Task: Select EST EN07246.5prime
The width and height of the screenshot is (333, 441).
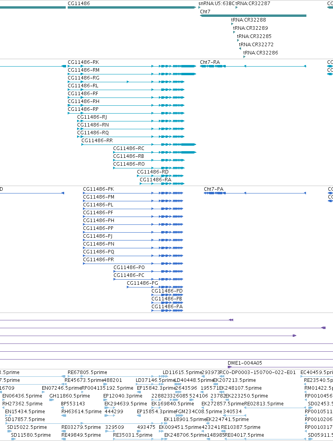Action: (61, 388)
